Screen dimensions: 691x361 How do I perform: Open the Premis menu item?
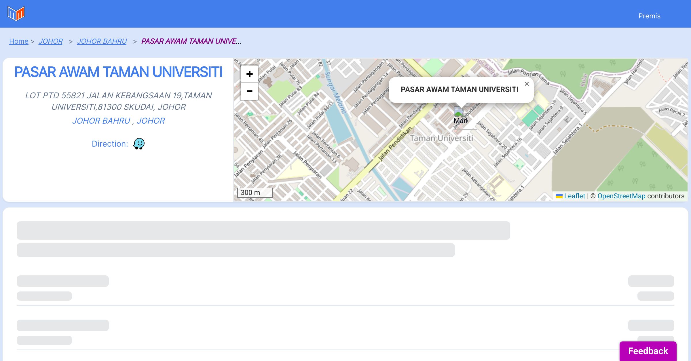coord(649,16)
